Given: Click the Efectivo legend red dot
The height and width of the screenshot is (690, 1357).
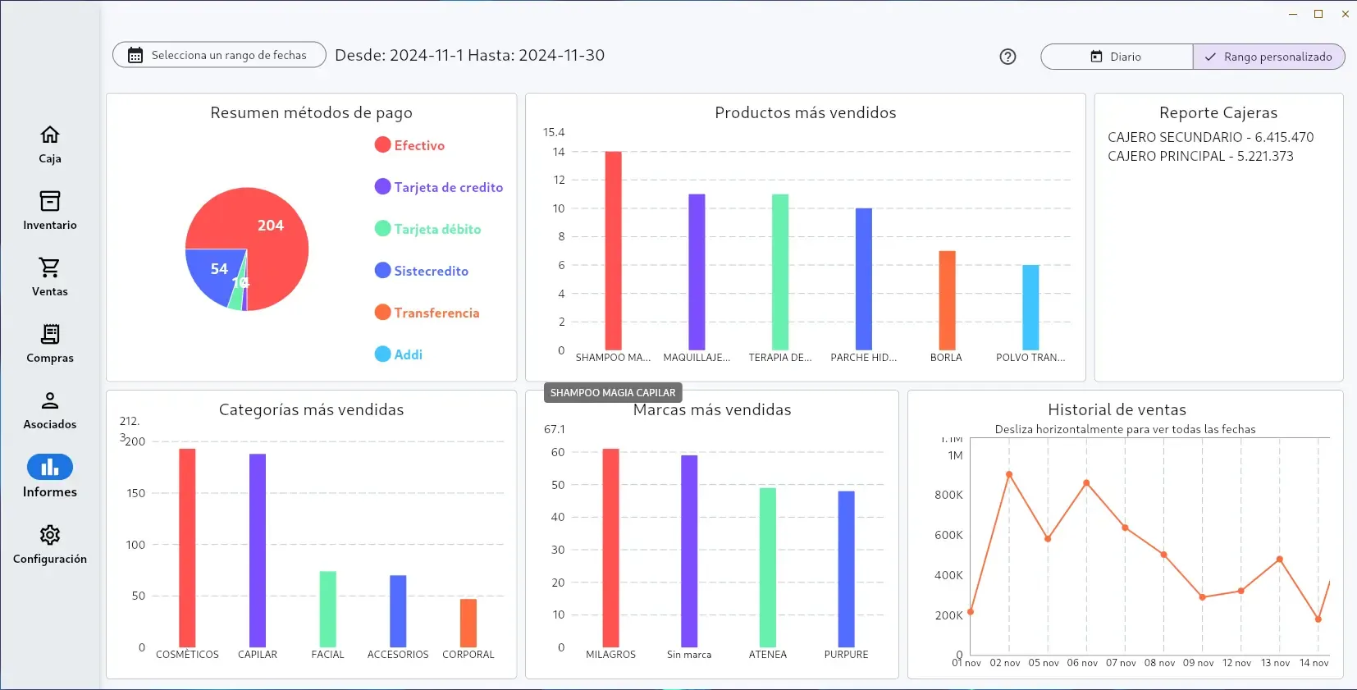Looking at the screenshot, I should pyautogui.click(x=382, y=144).
